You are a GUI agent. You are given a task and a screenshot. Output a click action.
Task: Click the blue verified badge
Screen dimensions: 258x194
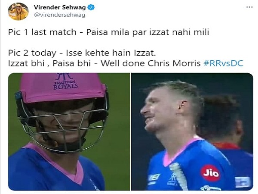coord(91,7)
